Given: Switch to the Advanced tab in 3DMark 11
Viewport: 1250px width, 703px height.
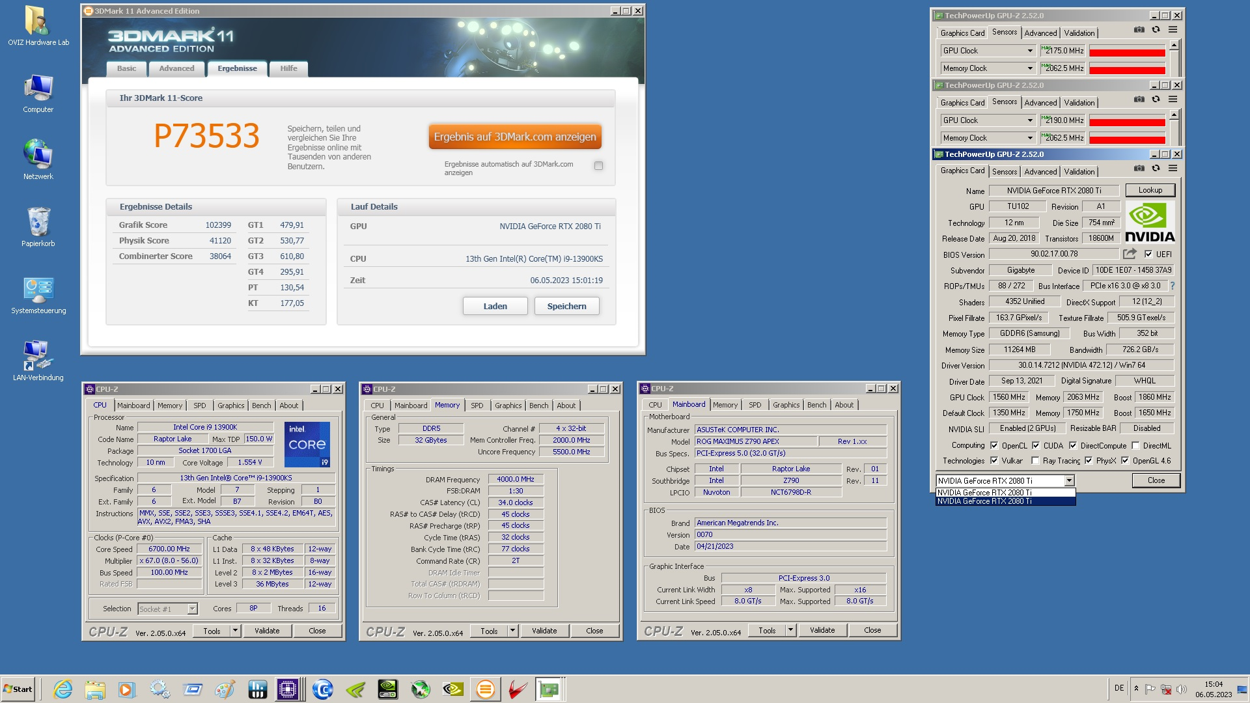Looking at the screenshot, I should click(x=176, y=68).
